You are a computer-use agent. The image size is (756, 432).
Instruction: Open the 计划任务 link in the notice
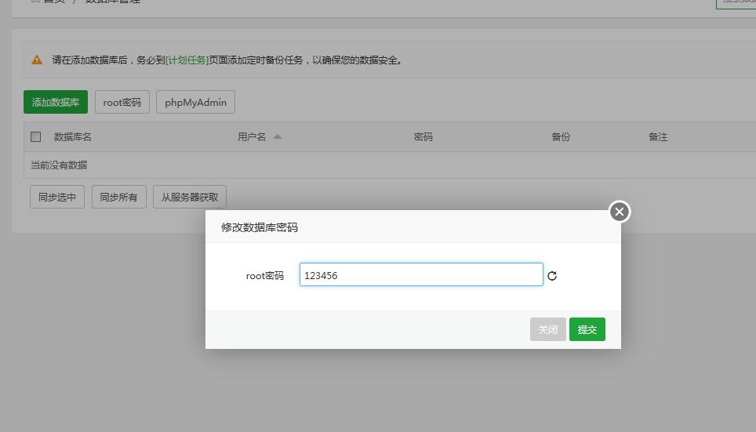[187, 60]
